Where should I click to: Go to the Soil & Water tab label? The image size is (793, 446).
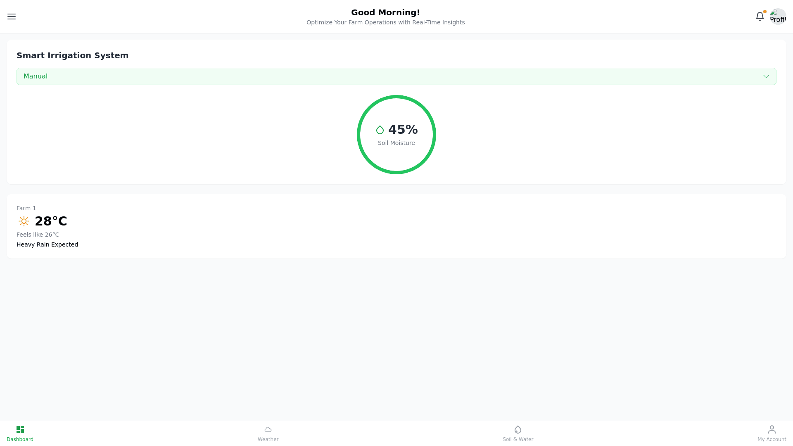click(x=518, y=439)
